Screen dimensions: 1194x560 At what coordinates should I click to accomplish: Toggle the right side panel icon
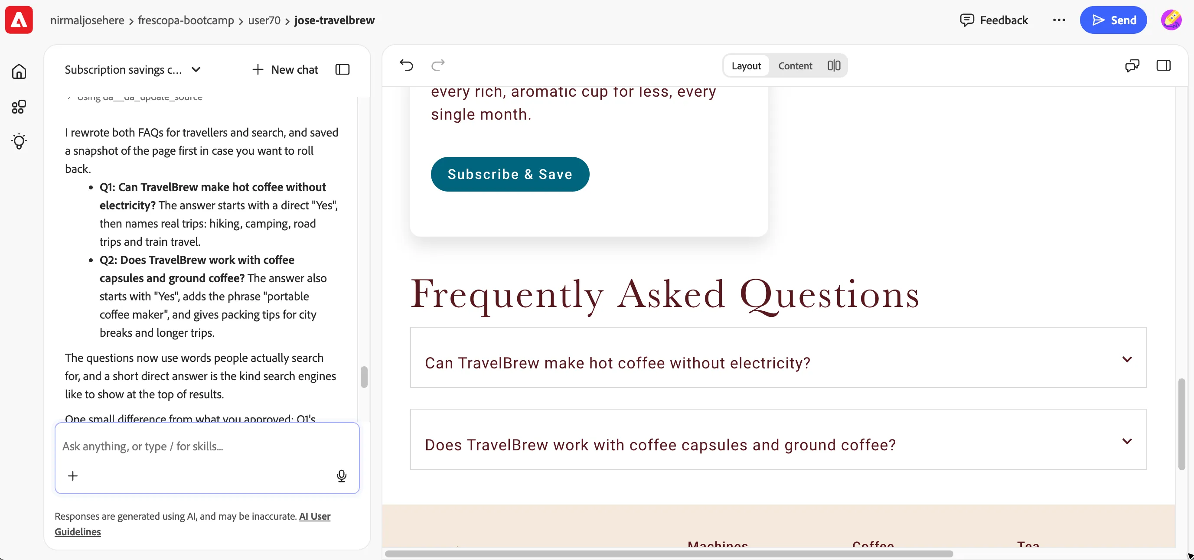(x=1163, y=65)
